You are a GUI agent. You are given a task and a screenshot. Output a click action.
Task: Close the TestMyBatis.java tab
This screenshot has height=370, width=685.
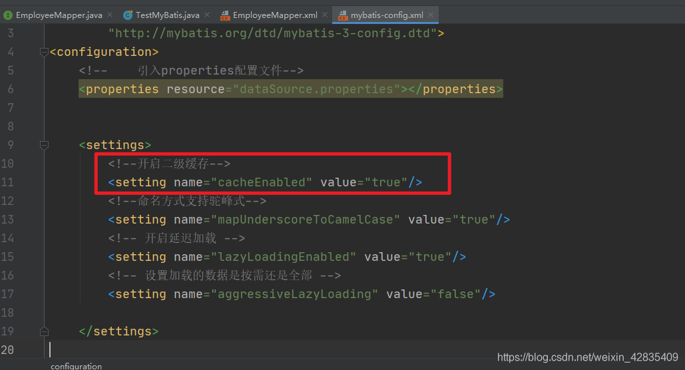point(207,15)
